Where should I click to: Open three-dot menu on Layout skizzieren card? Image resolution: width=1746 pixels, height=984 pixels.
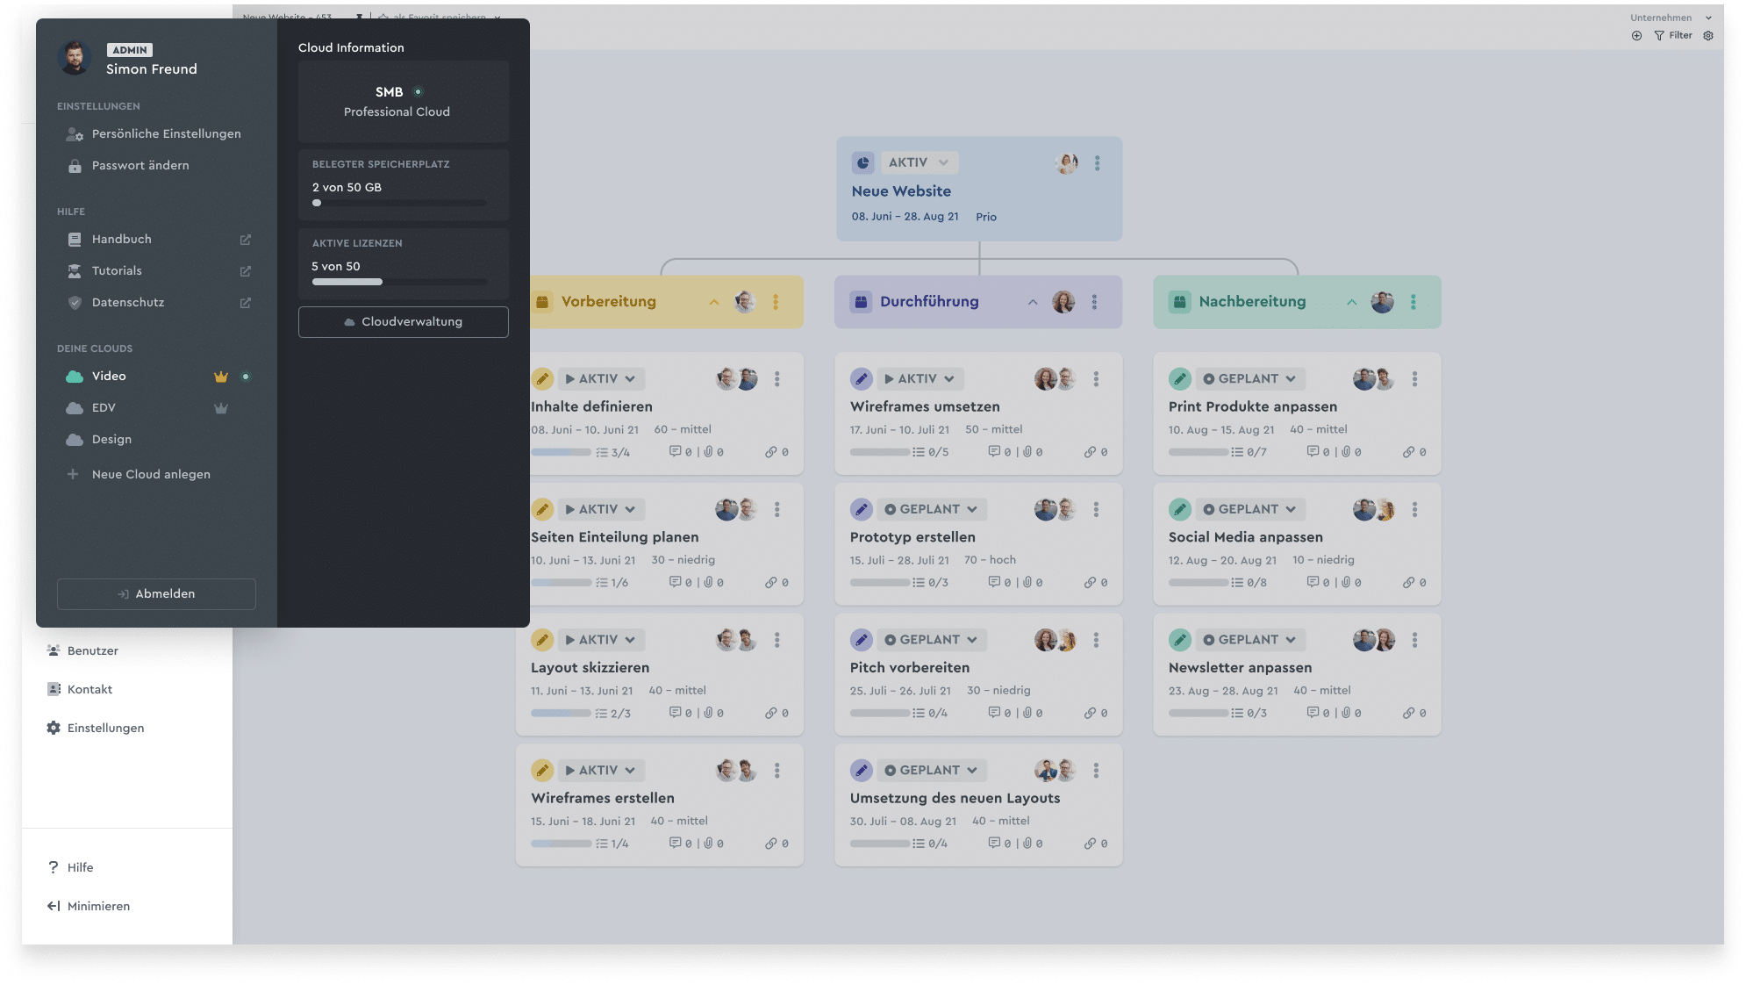(776, 640)
